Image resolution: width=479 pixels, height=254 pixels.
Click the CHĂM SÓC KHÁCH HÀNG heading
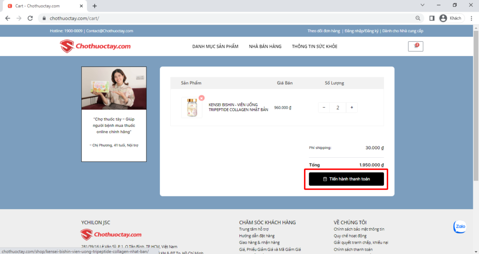[x=267, y=223]
